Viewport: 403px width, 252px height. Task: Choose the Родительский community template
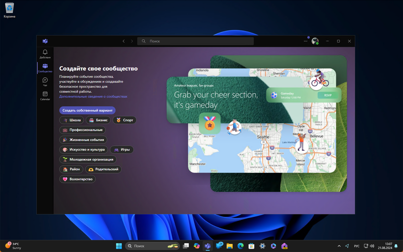(x=103, y=169)
